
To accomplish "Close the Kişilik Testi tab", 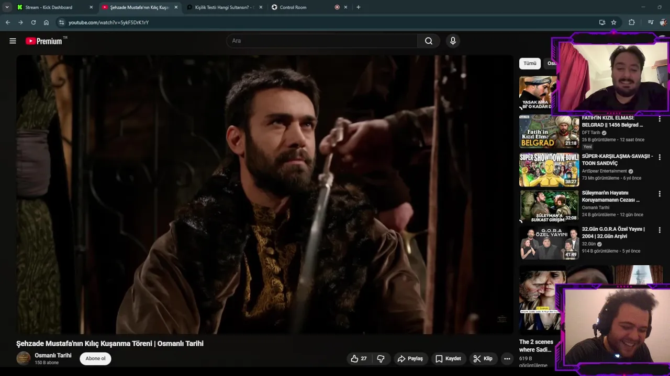I will tap(261, 7).
